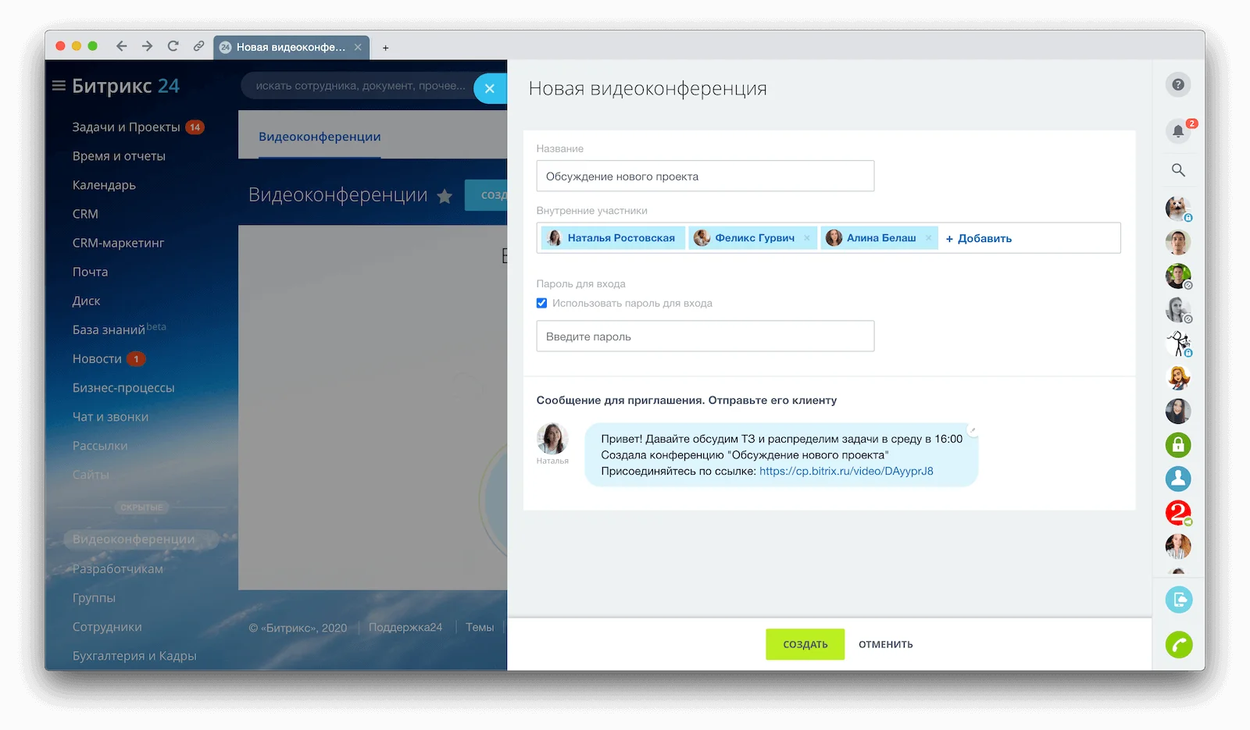Open Календарь in left menu
Viewport: 1250px width, 730px height.
pos(104,185)
